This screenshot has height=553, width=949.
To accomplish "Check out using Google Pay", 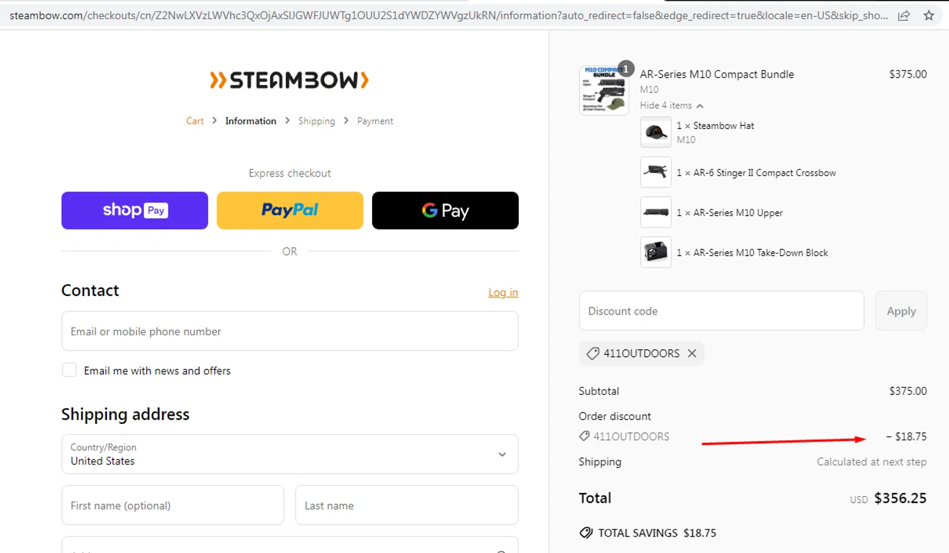I will coord(445,211).
